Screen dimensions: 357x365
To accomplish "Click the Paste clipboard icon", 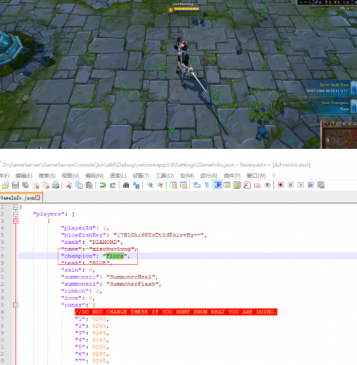I will pyautogui.click(x=89, y=185).
